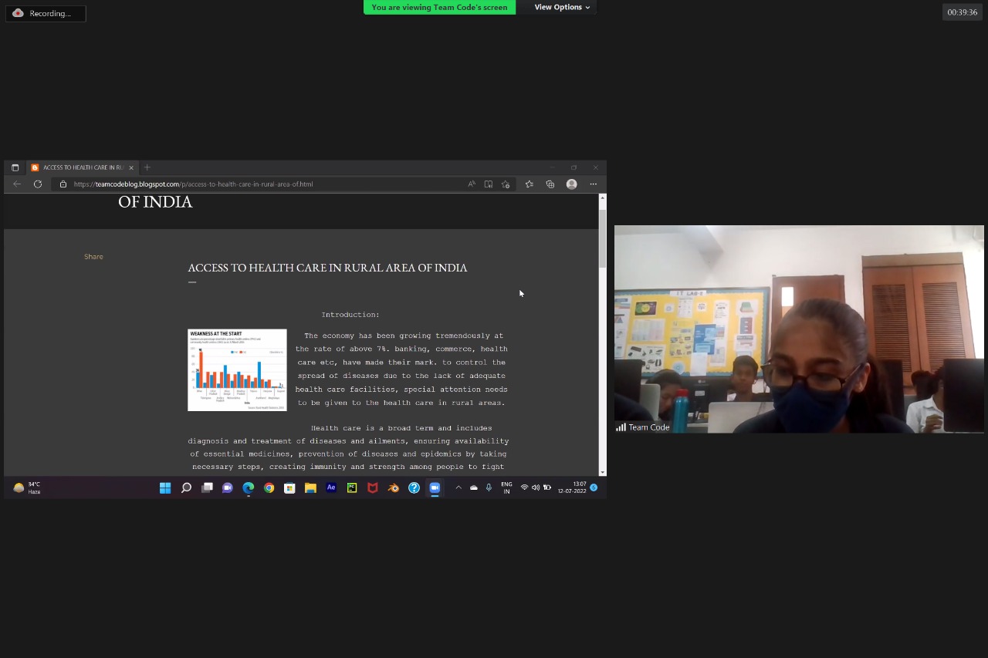The image size is (988, 658).
Task: Open browser Settings and more ellipsis menu
Action: [593, 184]
